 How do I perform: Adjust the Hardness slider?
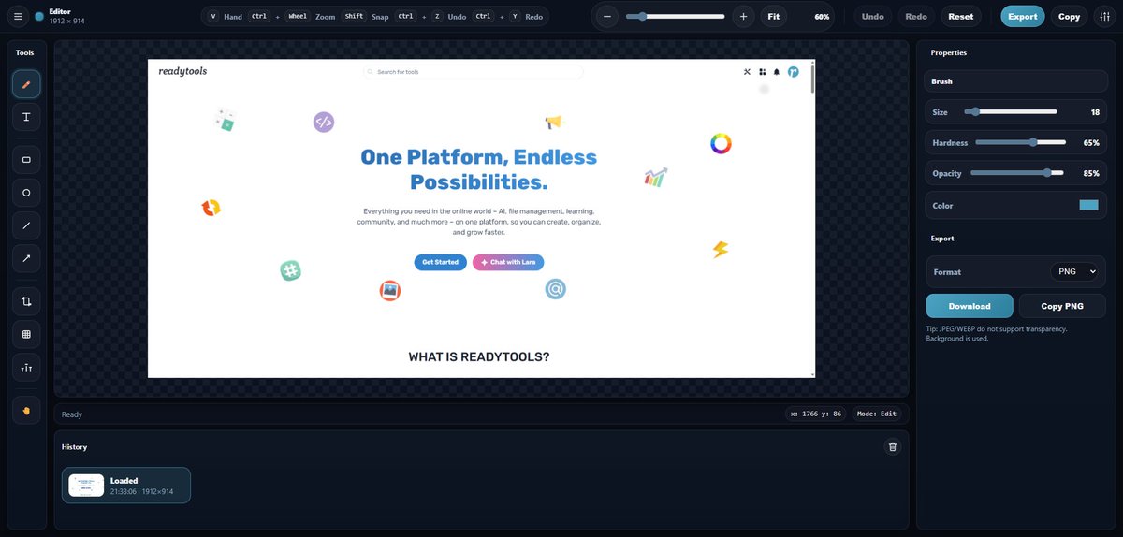coord(1020,143)
